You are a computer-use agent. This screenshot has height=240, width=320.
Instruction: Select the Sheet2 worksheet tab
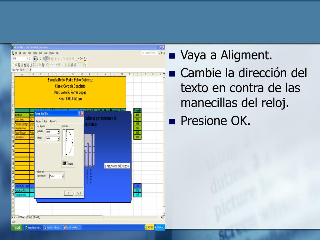coord(30,217)
